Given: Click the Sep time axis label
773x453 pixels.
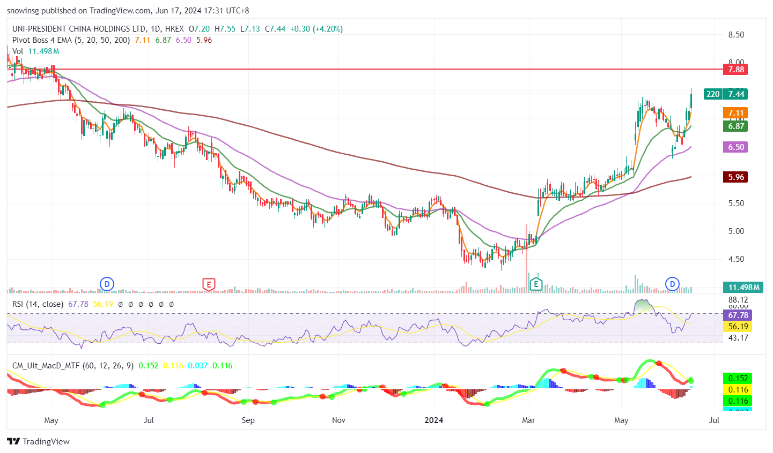Looking at the screenshot, I should [x=248, y=420].
